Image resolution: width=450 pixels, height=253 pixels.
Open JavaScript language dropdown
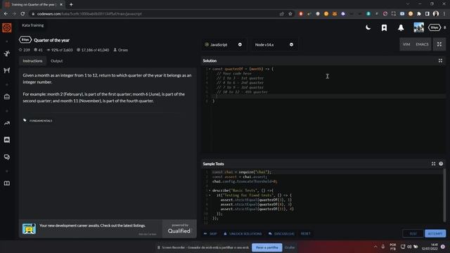(x=224, y=45)
